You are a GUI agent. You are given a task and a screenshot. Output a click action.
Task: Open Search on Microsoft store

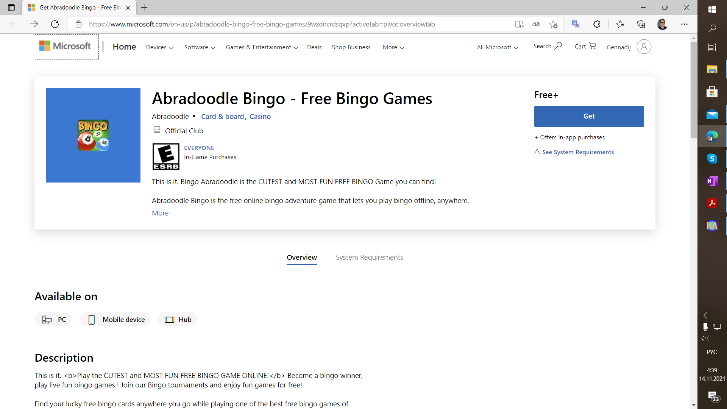[x=547, y=46]
